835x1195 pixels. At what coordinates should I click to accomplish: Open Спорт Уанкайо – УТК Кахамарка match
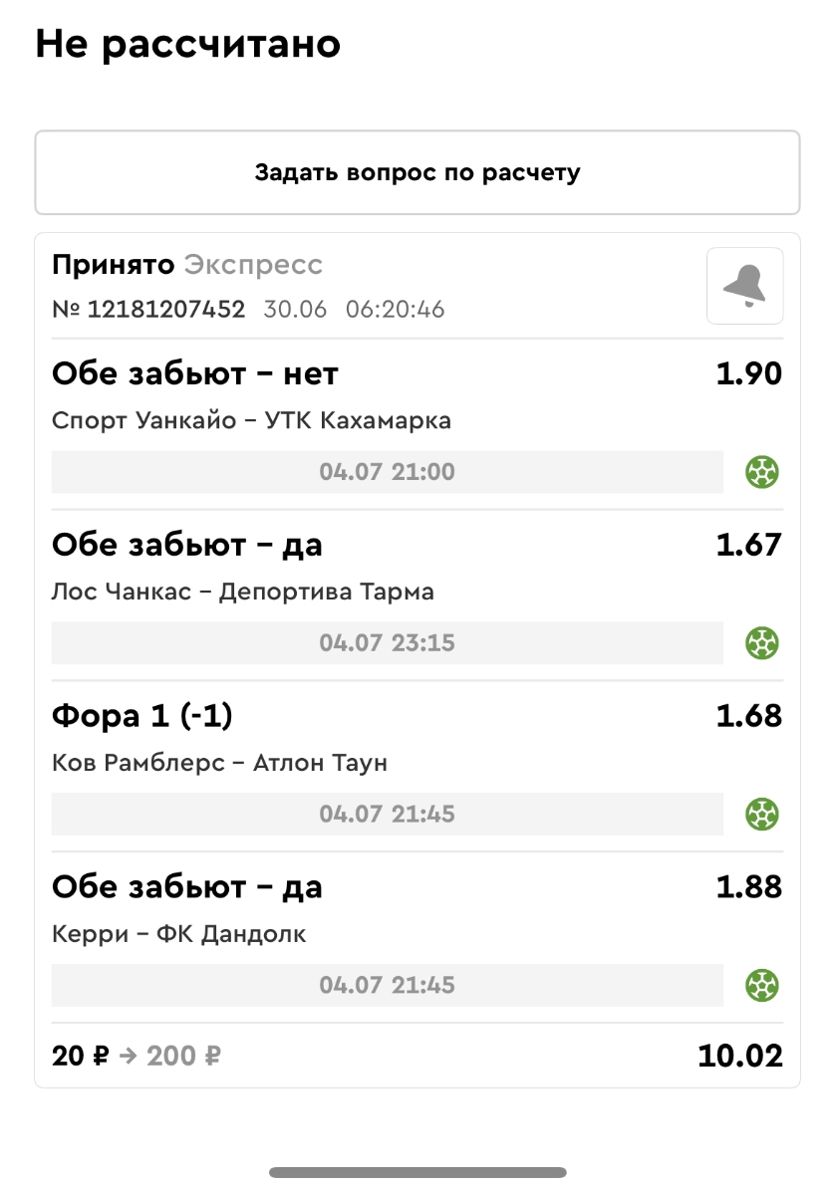coord(251,421)
